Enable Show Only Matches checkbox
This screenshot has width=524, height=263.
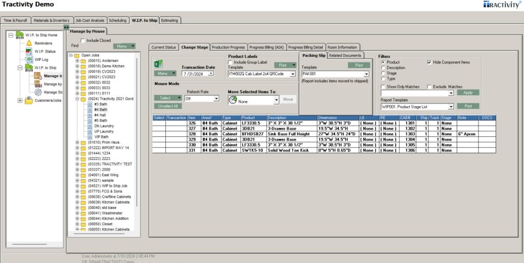383,87
